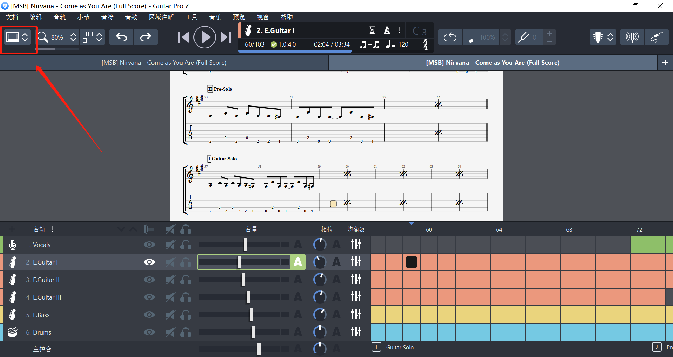Select the second Come as You Are tab
The height and width of the screenshot is (357, 673).
click(x=492, y=62)
